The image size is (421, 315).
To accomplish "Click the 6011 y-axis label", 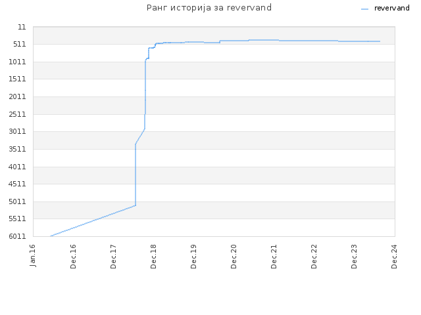I will point(18,236).
